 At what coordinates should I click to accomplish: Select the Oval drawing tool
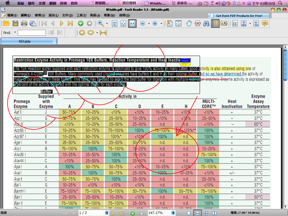91,33
